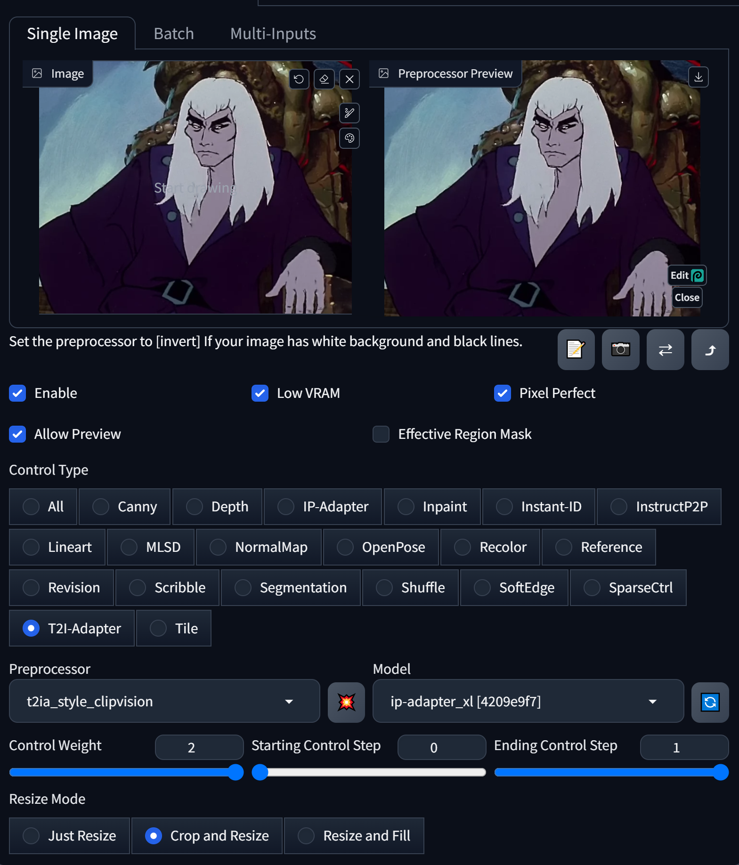Image resolution: width=739 pixels, height=865 pixels.
Task: Pick Lineart control type
Action: (57, 547)
